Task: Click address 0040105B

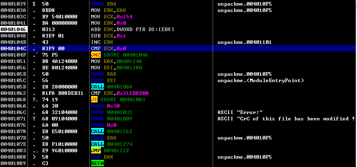Action: tap(14, 74)
